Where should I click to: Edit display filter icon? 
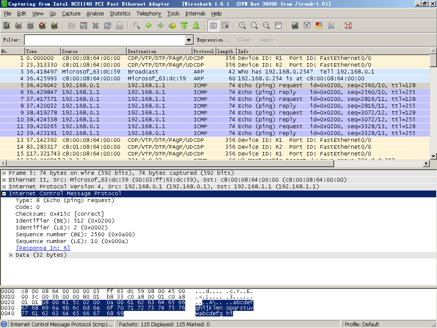click(307, 26)
